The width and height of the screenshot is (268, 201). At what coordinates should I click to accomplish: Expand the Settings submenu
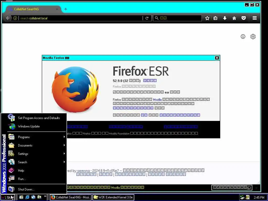click(x=37, y=154)
